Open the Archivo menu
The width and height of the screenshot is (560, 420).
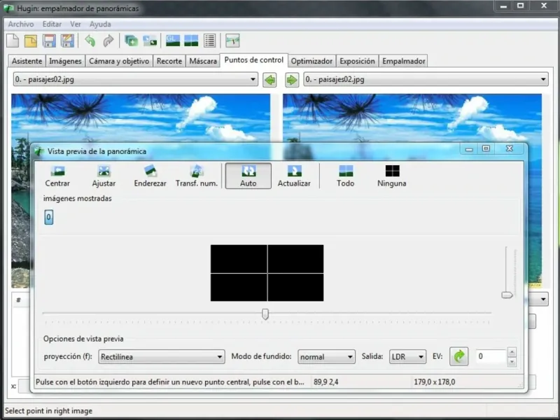pos(21,24)
